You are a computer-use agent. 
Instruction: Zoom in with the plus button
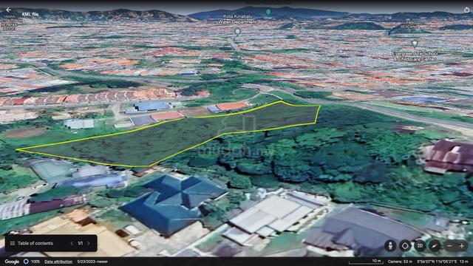tap(462, 246)
